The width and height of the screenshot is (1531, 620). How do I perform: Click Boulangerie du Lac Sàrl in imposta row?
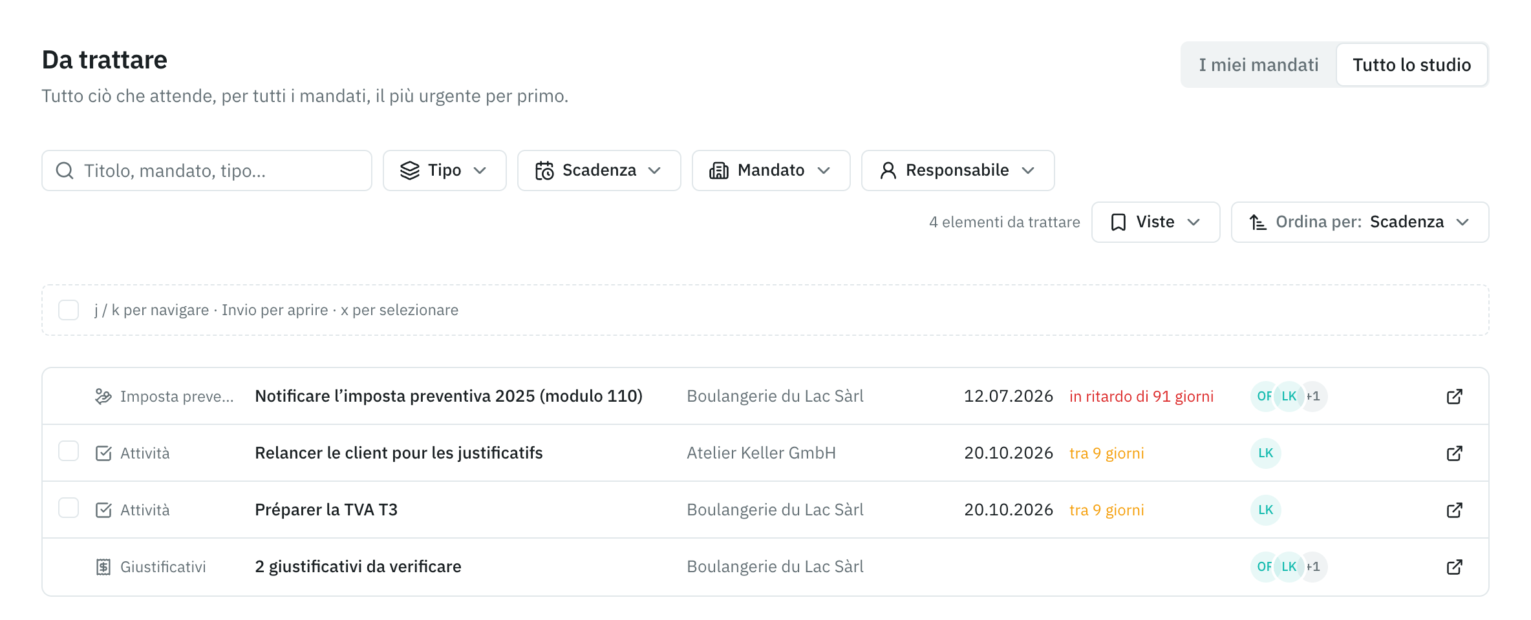point(775,397)
